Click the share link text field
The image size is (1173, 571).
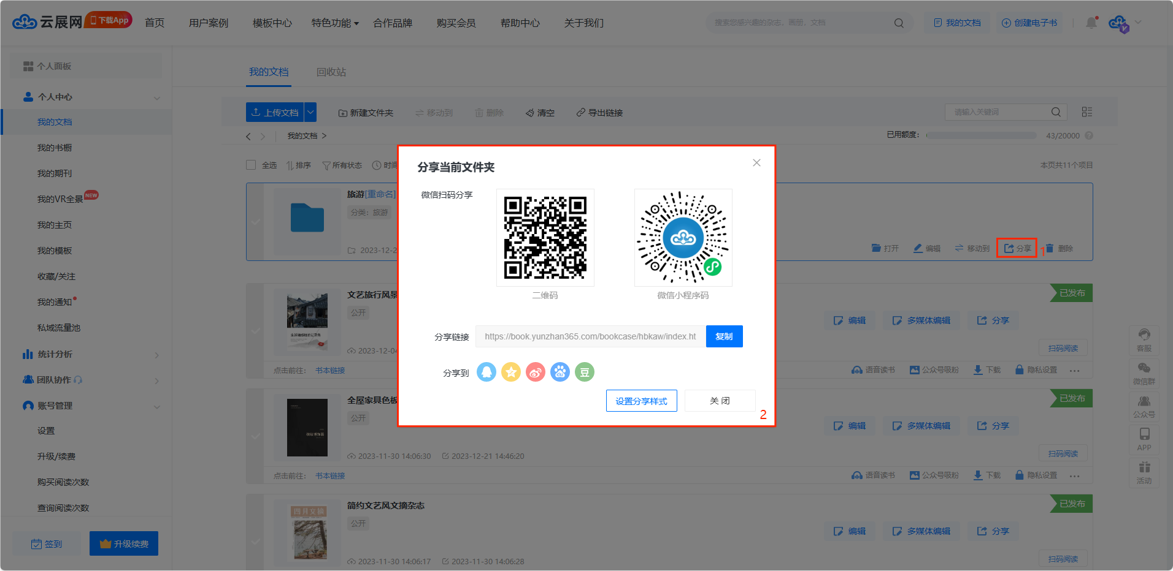point(590,336)
